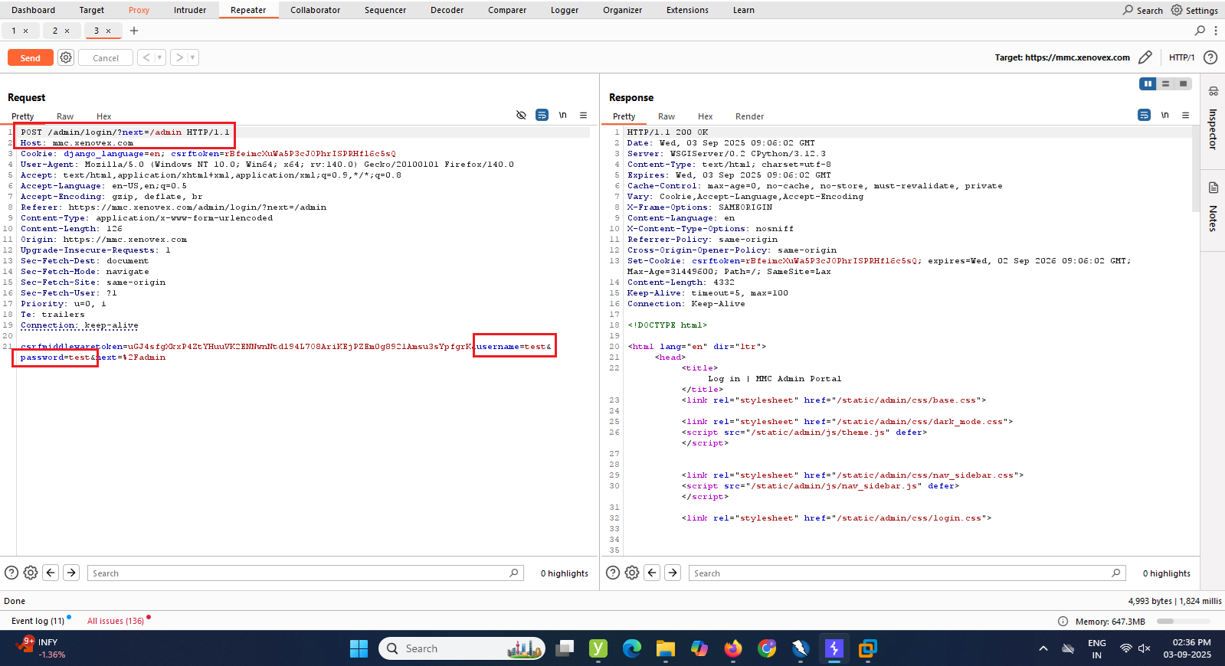The image size is (1225, 666).
Task: Add a new Repeater tab
Action: tap(134, 31)
